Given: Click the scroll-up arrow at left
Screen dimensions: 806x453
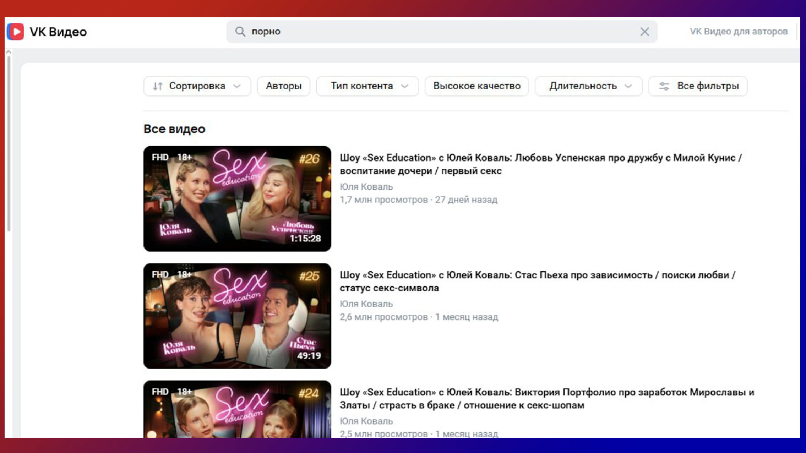Looking at the screenshot, I should 9,52.
